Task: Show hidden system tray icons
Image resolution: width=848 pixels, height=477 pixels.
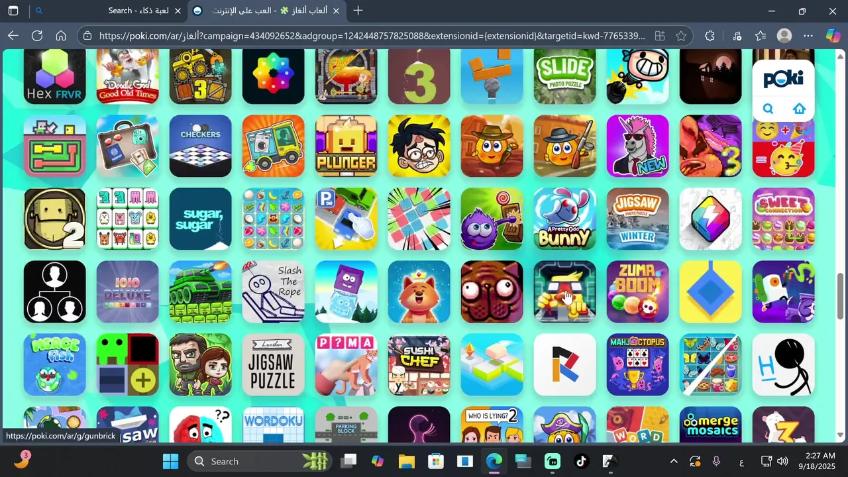Action: coord(674,461)
